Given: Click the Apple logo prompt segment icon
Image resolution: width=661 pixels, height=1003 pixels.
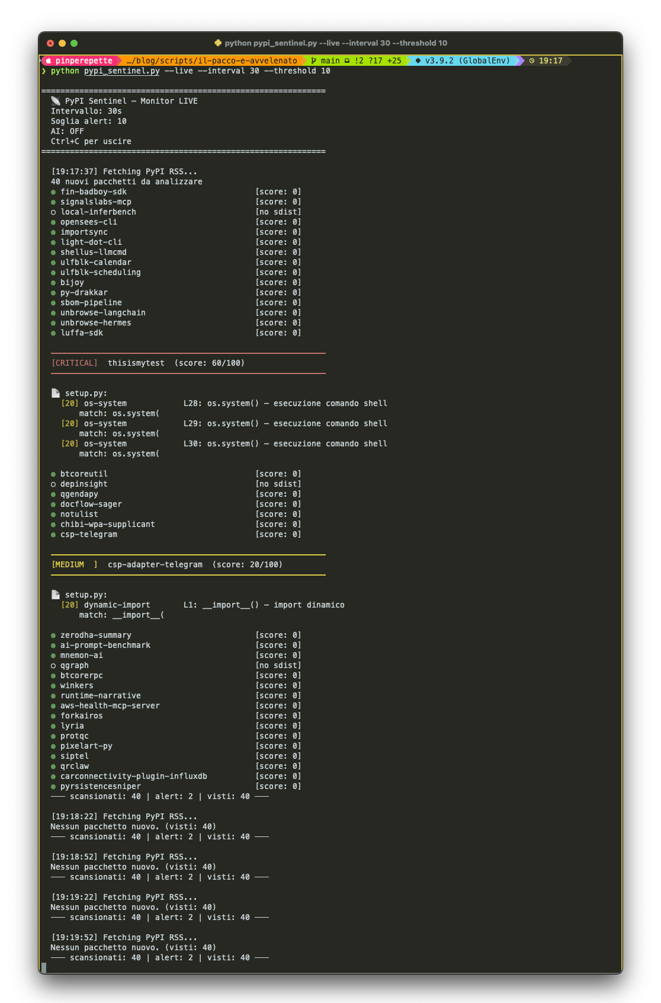Looking at the screenshot, I should (x=49, y=60).
